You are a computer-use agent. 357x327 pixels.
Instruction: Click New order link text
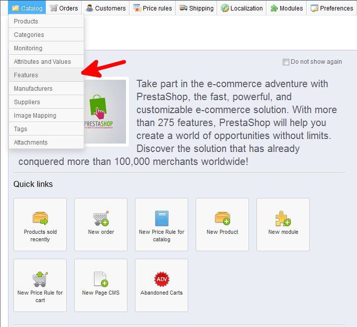coord(101,232)
